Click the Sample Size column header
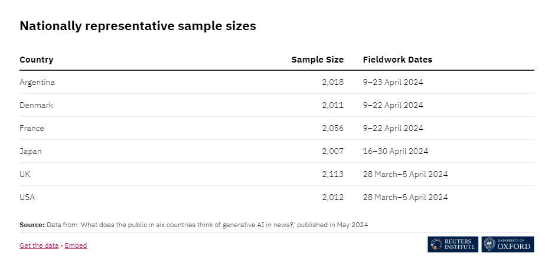This screenshot has width=558, height=262. coord(317,60)
